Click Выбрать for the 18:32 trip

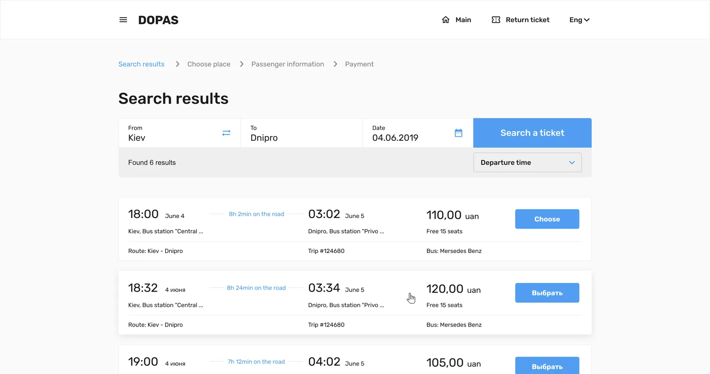[547, 293]
